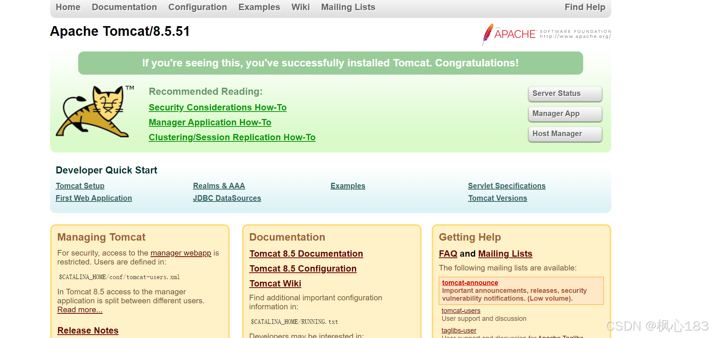Open First Web Application link
The width and height of the screenshot is (710, 338).
(x=94, y=198)
